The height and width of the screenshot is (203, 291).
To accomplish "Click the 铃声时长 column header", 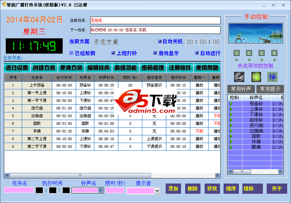I will pos(106,78).
